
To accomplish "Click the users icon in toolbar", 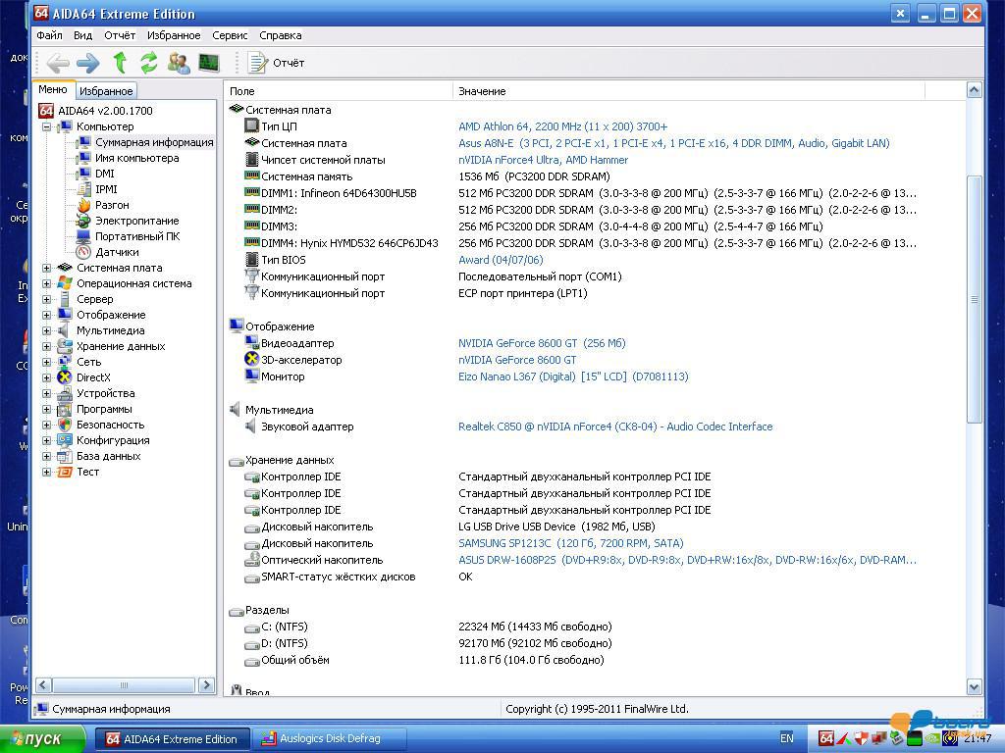I will [179, 63].
